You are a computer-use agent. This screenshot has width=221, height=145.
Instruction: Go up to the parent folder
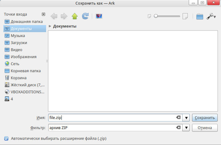coord(75,16)
